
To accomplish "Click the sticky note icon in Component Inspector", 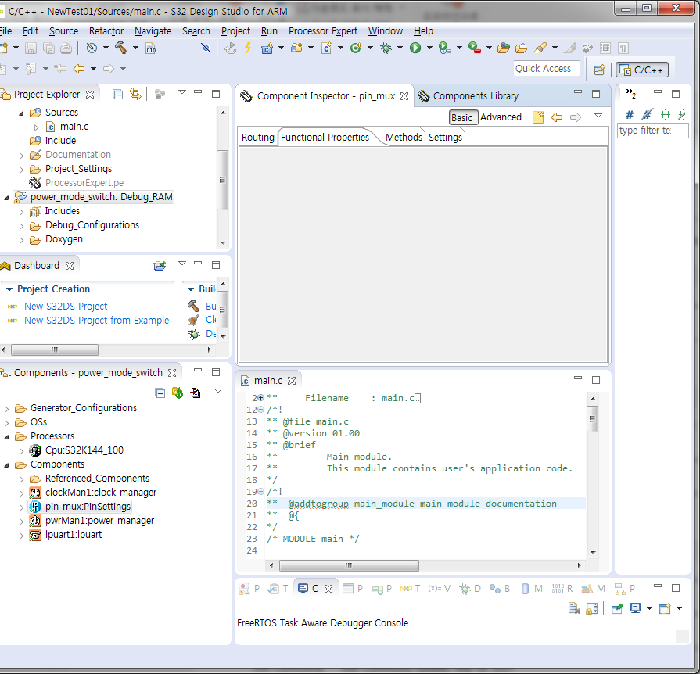I will (538, 117).
